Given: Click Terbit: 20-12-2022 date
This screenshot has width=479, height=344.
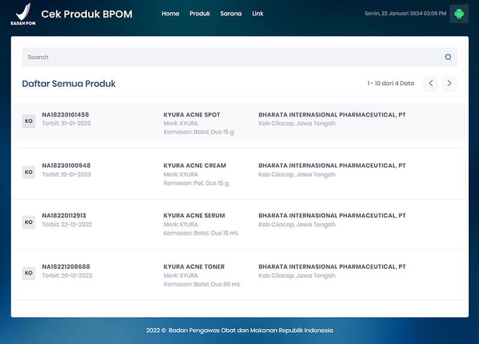Looking at the screenshot, I should click(x=67, y=275).
